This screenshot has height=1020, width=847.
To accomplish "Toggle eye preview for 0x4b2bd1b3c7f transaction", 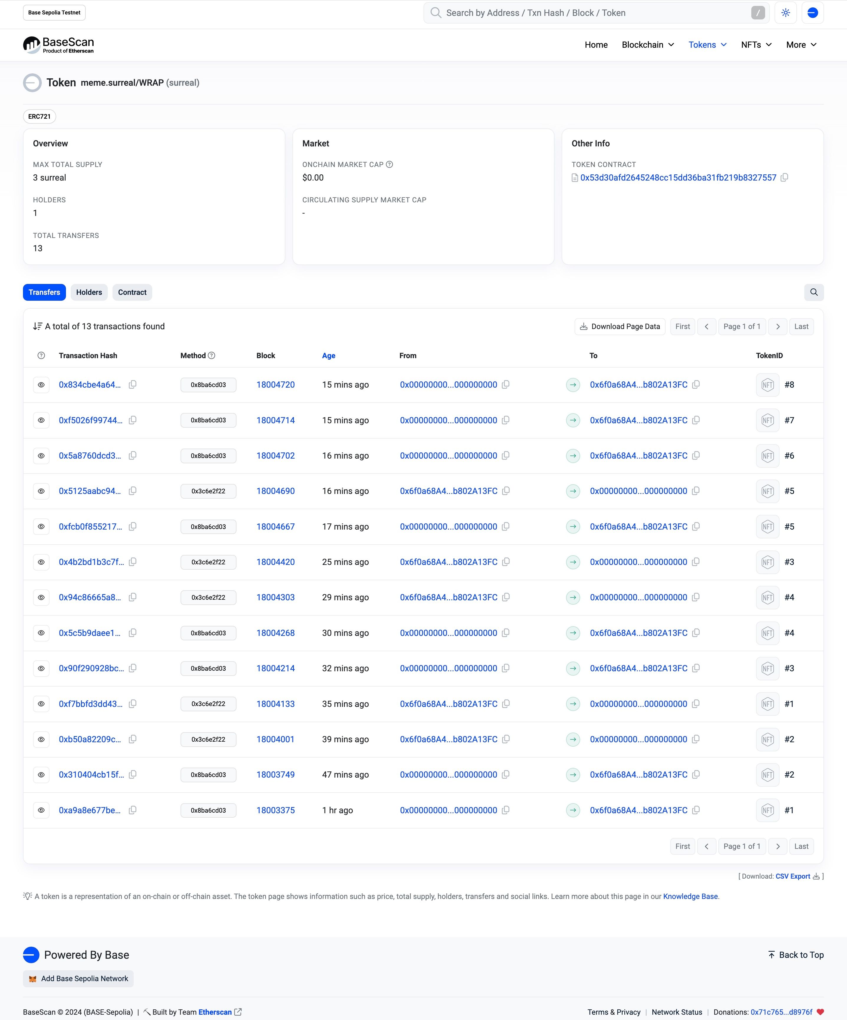I will point(41,562).
